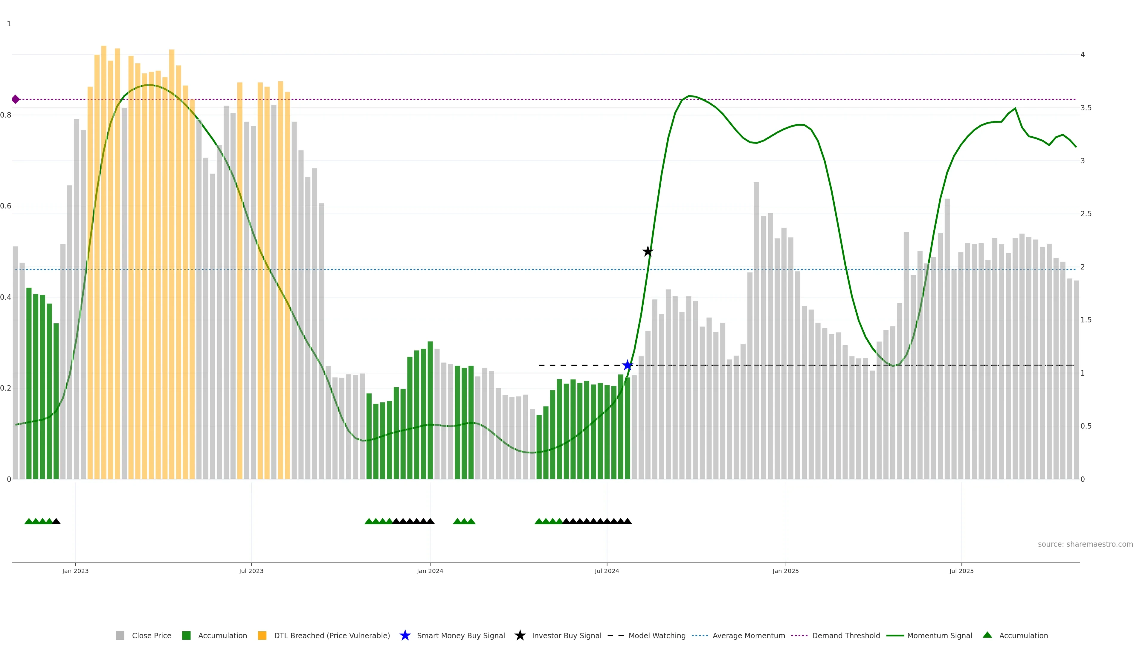Screen dimensions: 1148x646
Task: Click the Jul 2024 x-axis label
Action: pyautogui.click(x=607, y=571)
